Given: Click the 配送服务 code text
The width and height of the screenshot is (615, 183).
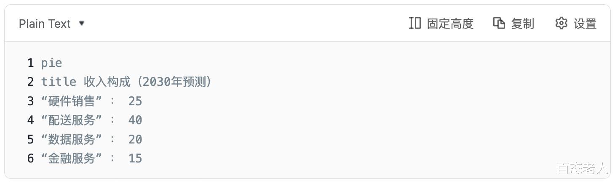Looking at the screenshot, I should (72, 120).
